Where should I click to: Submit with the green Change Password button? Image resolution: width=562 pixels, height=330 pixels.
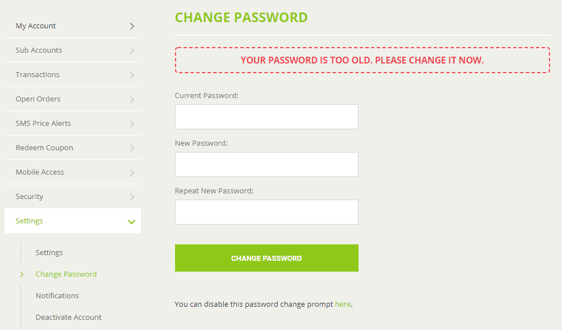[x=267, y=258]
